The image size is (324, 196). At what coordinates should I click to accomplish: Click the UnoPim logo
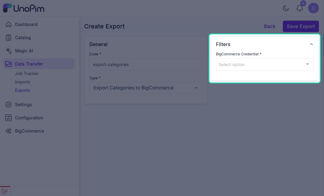point(23,8)
